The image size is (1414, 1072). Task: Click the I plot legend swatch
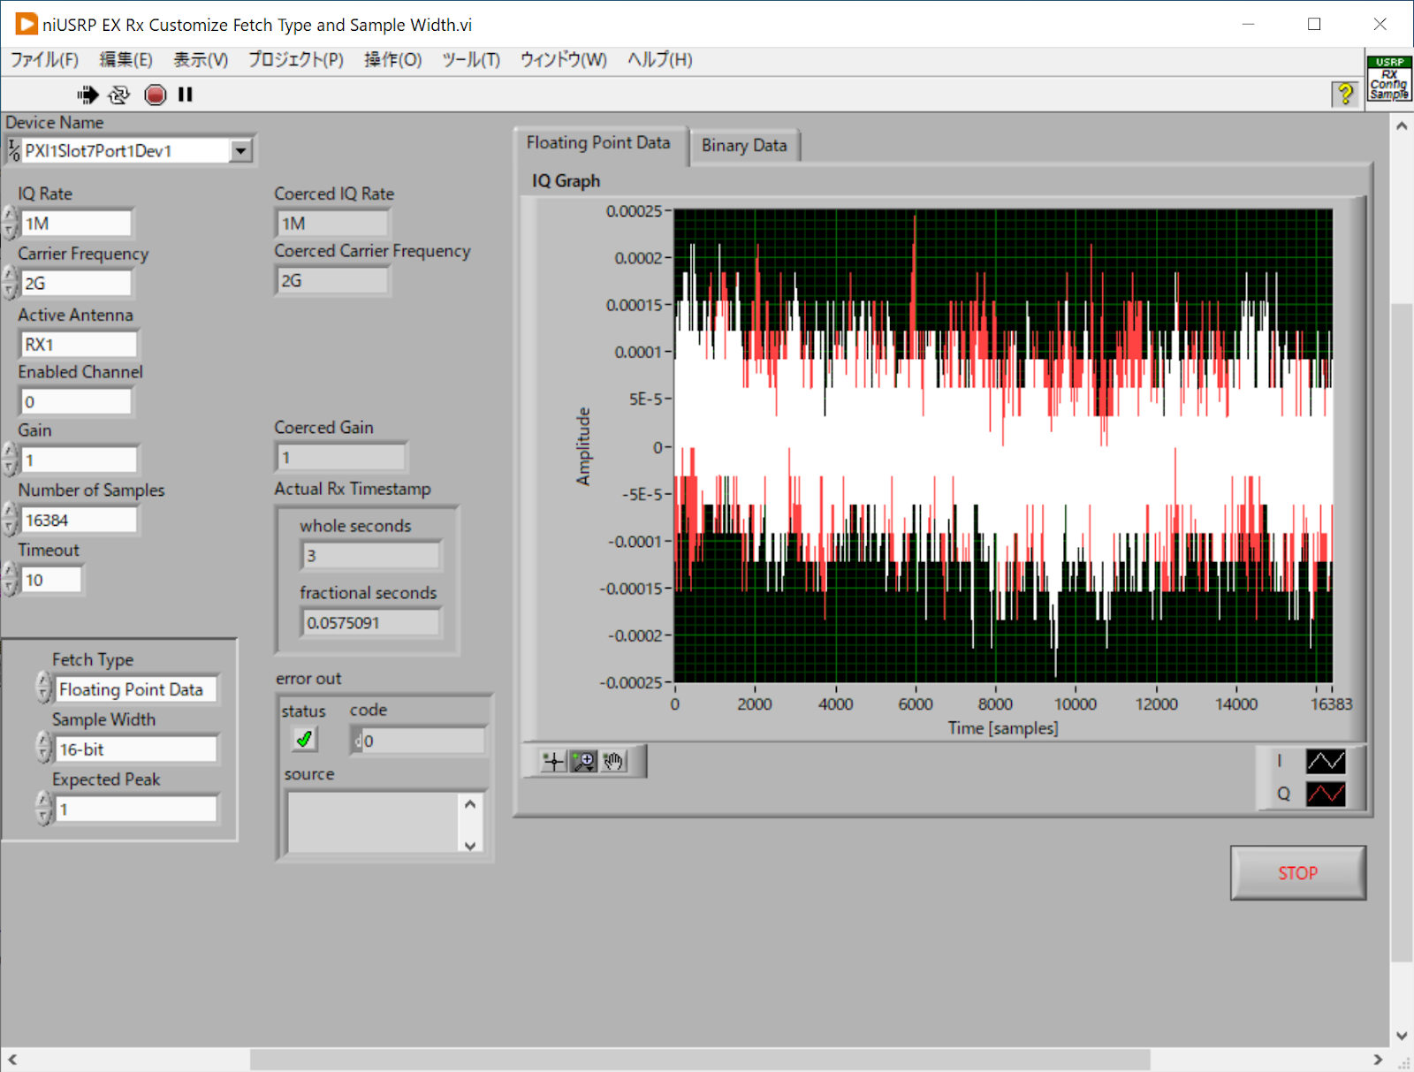[1326, 761]
